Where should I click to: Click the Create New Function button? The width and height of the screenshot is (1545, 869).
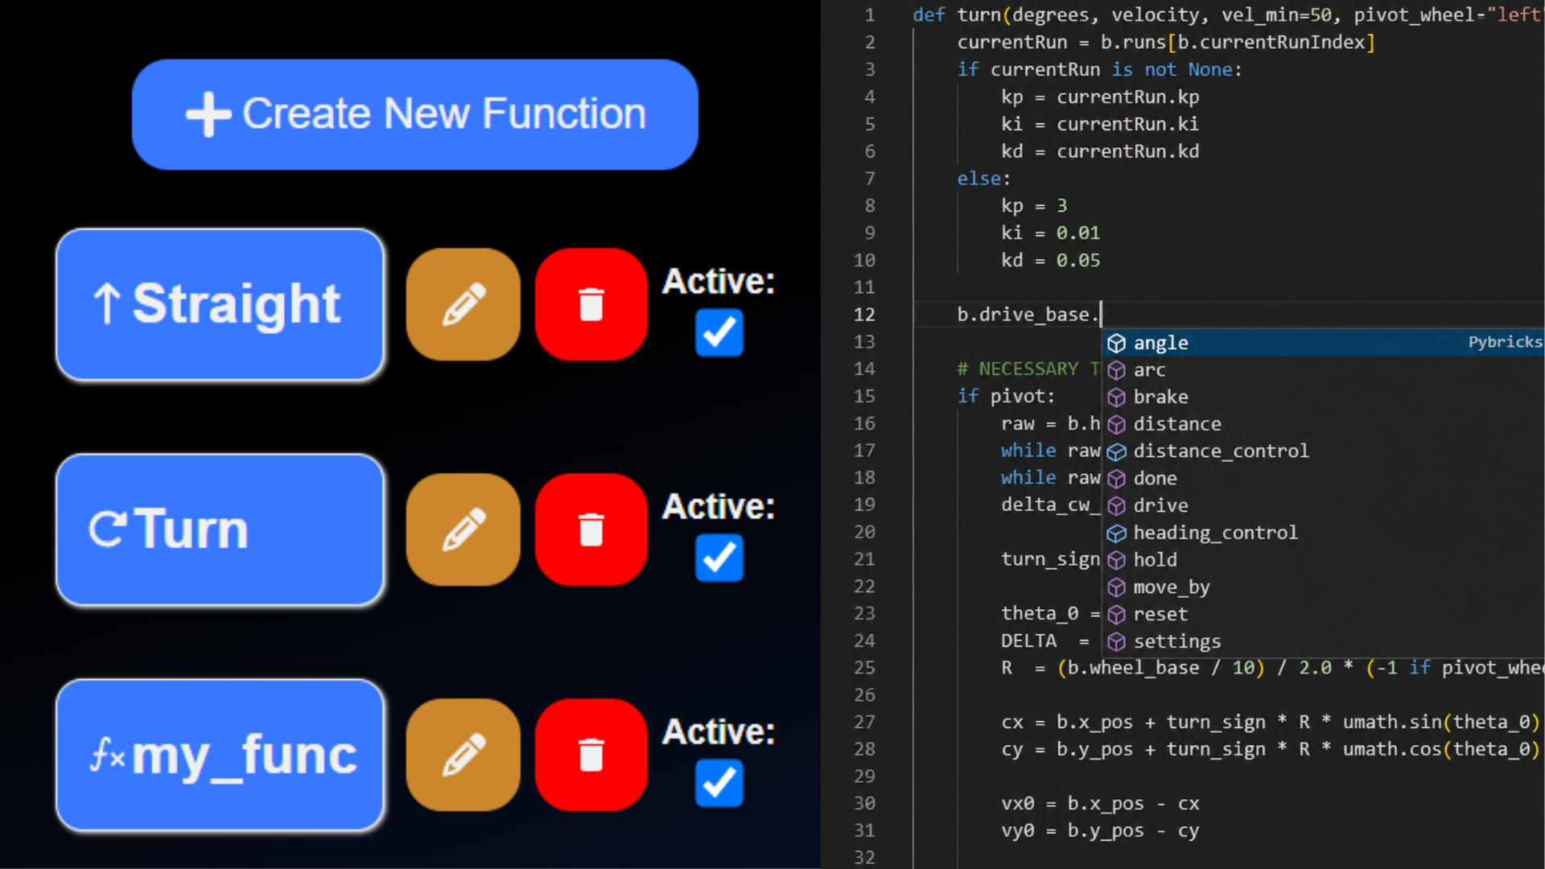[x=414, y=114]
